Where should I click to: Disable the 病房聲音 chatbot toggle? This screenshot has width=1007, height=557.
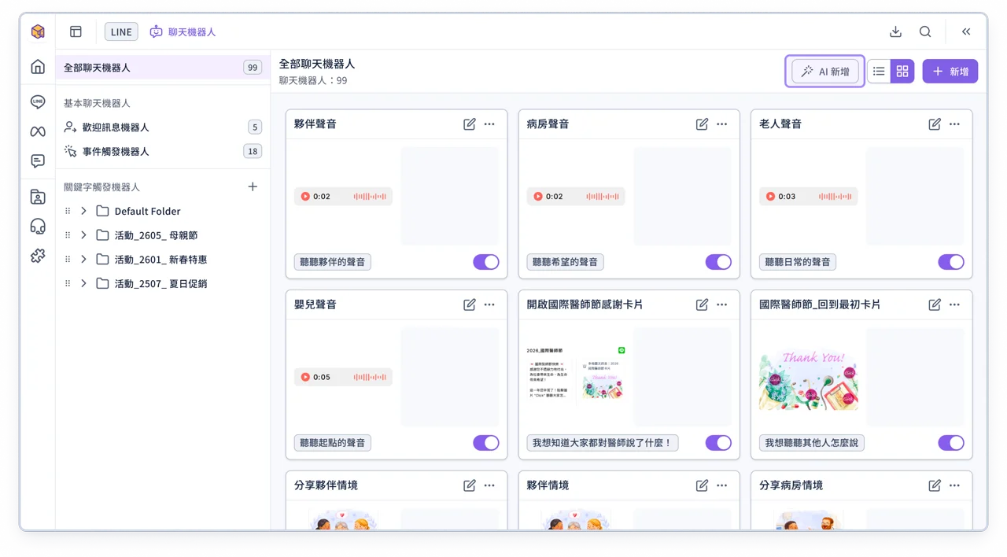(x=718, y=262)
